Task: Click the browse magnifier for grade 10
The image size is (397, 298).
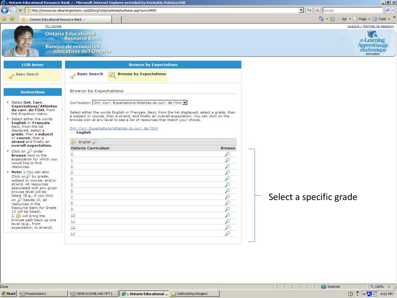Action: pos(227,215)
